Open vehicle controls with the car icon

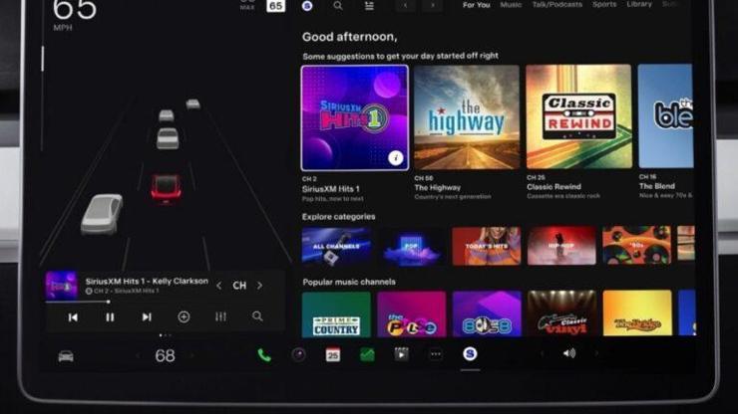click(x=66, y=356)
